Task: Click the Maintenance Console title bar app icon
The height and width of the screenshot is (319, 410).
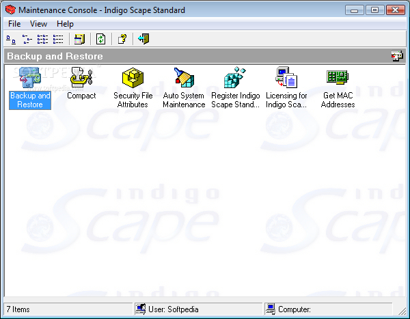Action: pos(10,10)
